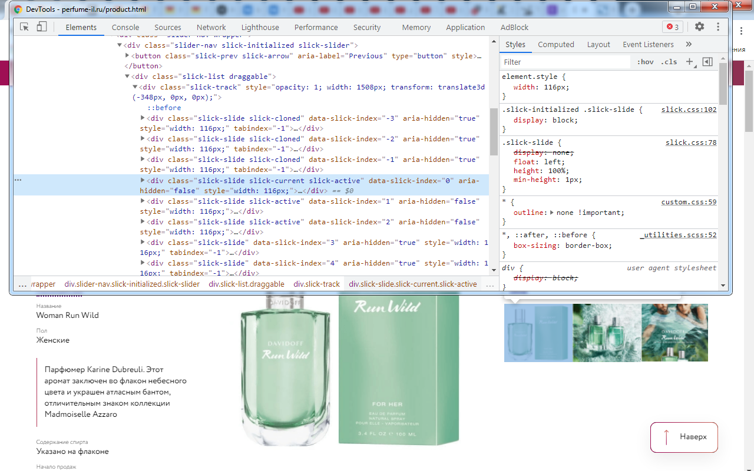754x471 pixels.
Task: Click the styles Filter input field
Action: [x=565, y=62]
